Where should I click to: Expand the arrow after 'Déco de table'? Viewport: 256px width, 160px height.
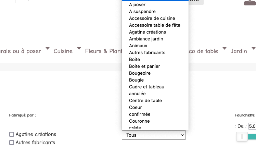[224, 49]
